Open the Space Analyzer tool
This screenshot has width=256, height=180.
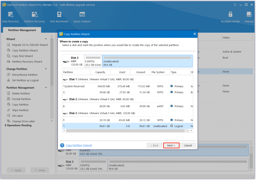pos(82,17)
